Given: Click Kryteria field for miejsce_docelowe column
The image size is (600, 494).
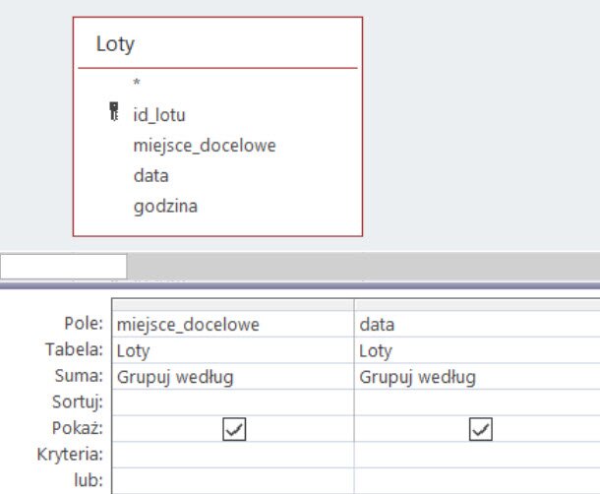Looking at the screenshot, I should click(x=233, y=456).
